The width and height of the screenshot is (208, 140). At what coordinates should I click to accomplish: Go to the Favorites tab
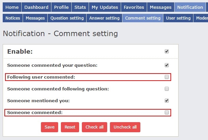(134, 7)
